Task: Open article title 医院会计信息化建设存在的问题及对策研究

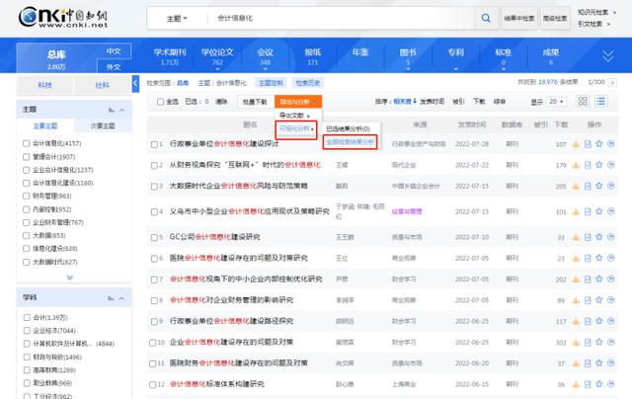Action: coord(239,258)
